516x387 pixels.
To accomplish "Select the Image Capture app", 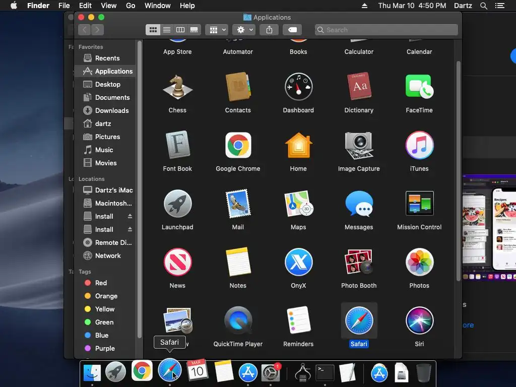I will pyautogui.click(x=359, y=145).
